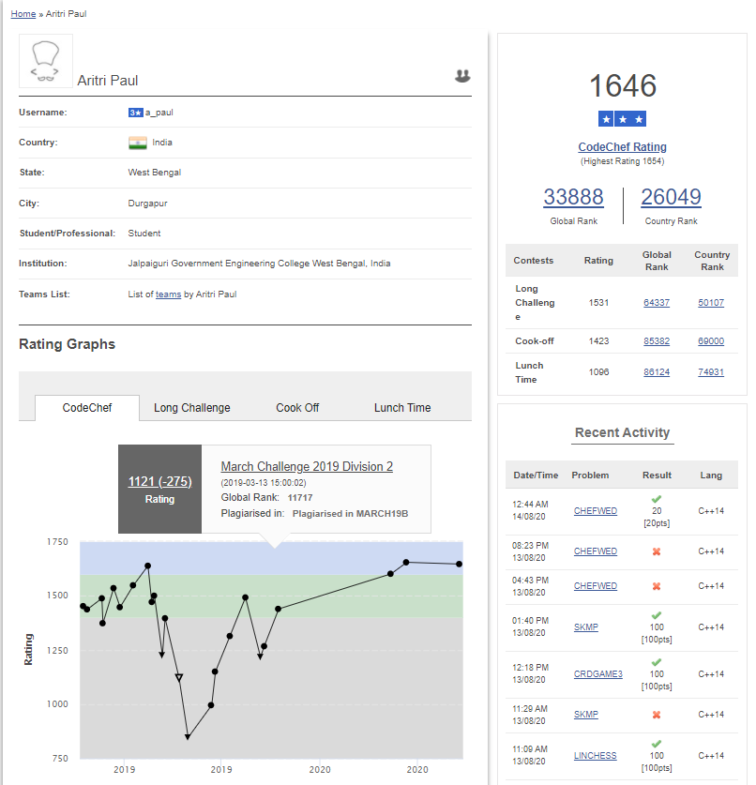756x785 pixels.
Task: Click the Rating Graphs heading
Action: 68,344
